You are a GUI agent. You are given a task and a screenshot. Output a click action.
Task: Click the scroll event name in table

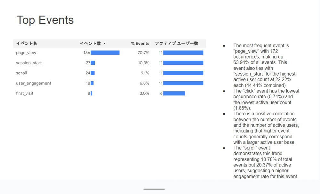[21, 73]
